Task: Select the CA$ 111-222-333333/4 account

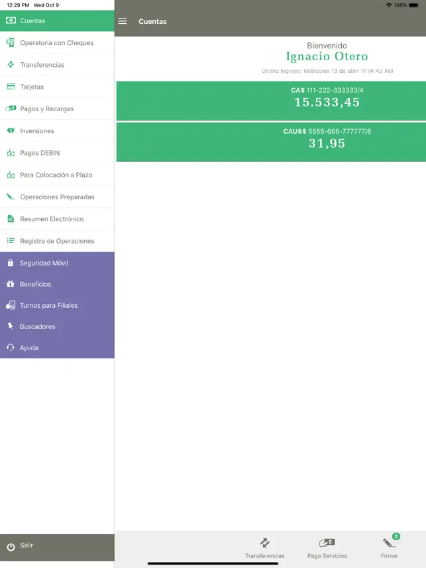Action: click(x=270, y=101)
